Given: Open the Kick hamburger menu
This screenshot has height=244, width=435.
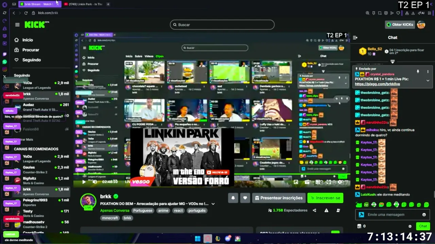Looking at the screenshot, I should pyautogui.click(x=17, y=24).
